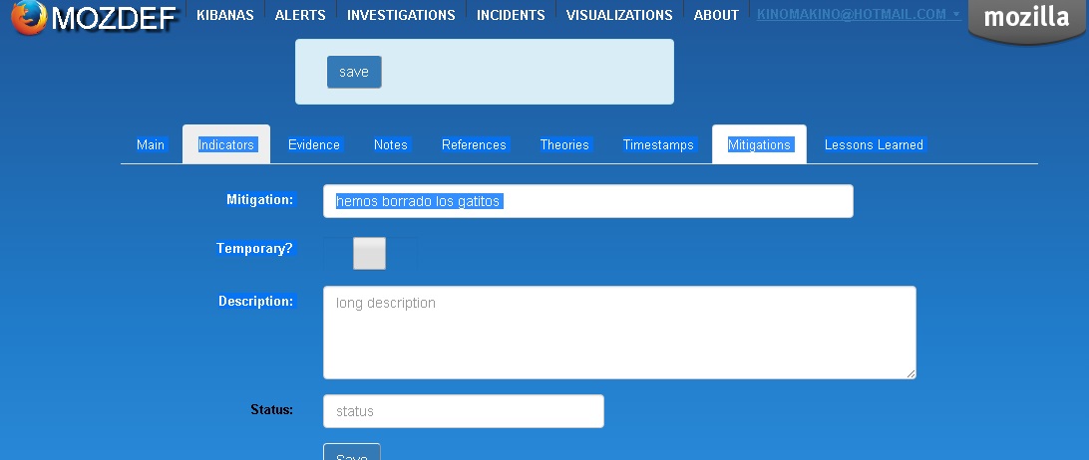Screen dimensions: 1089x460
Task: Click the Mitigation text field
Action: (x=587, y=201)
